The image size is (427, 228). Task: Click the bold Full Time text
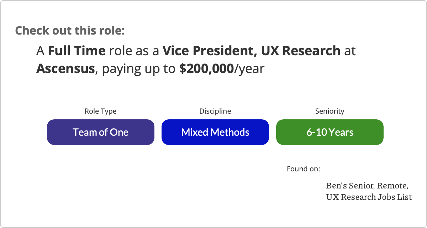click(x=77, y=51)
